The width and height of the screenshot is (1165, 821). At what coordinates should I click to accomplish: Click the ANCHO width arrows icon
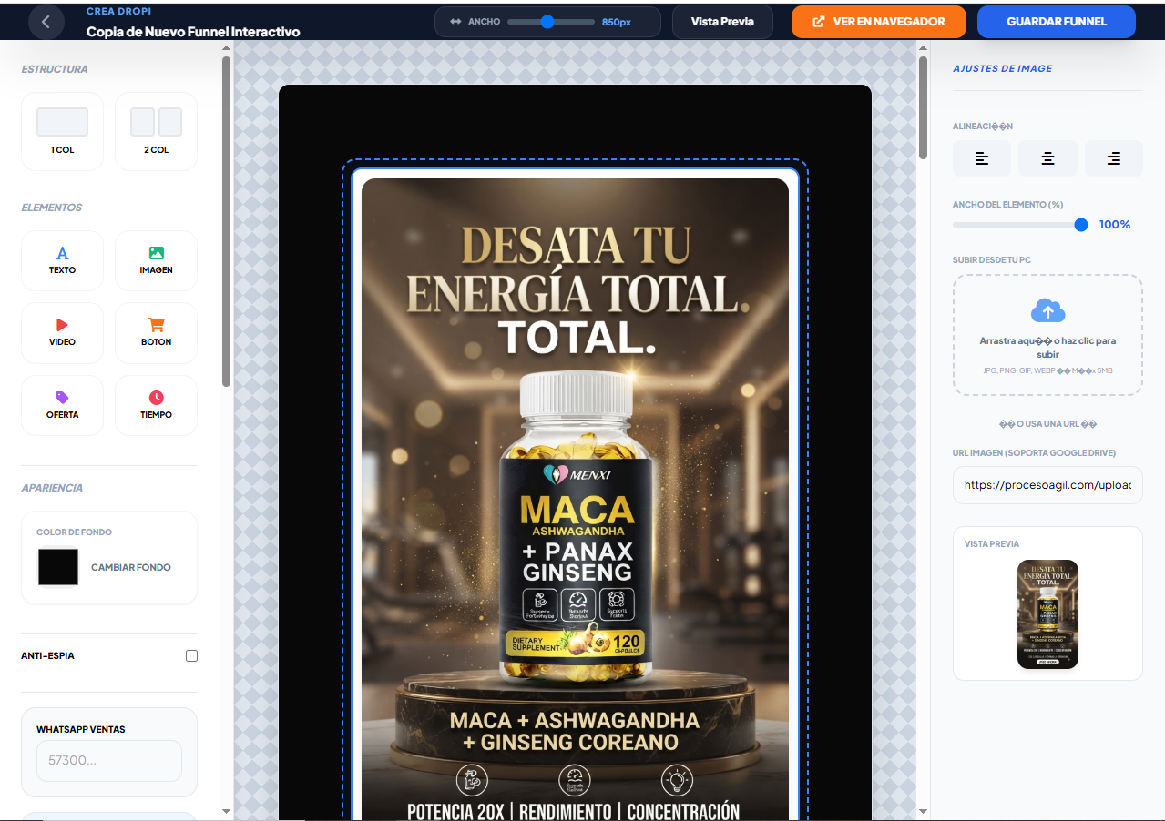pyautogui.click(x=455, y=21)
